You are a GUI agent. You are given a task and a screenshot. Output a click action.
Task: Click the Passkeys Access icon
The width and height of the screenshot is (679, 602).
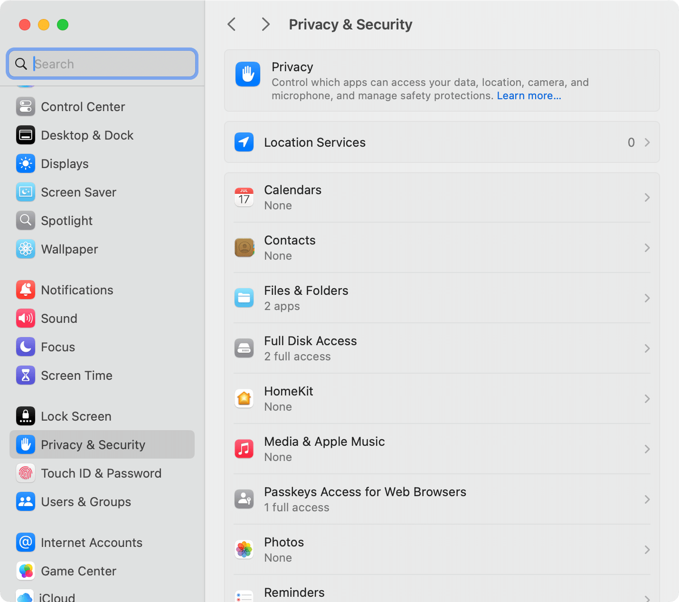(x=244, y=499)
